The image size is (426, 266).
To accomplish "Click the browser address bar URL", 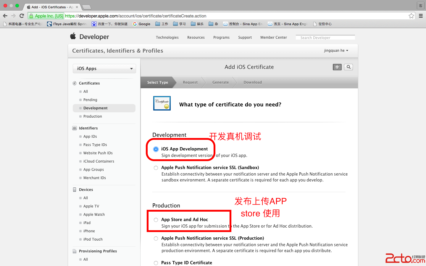I will click(135, 16).
